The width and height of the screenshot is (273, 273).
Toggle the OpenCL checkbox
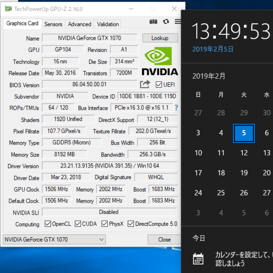click(48, 224)
